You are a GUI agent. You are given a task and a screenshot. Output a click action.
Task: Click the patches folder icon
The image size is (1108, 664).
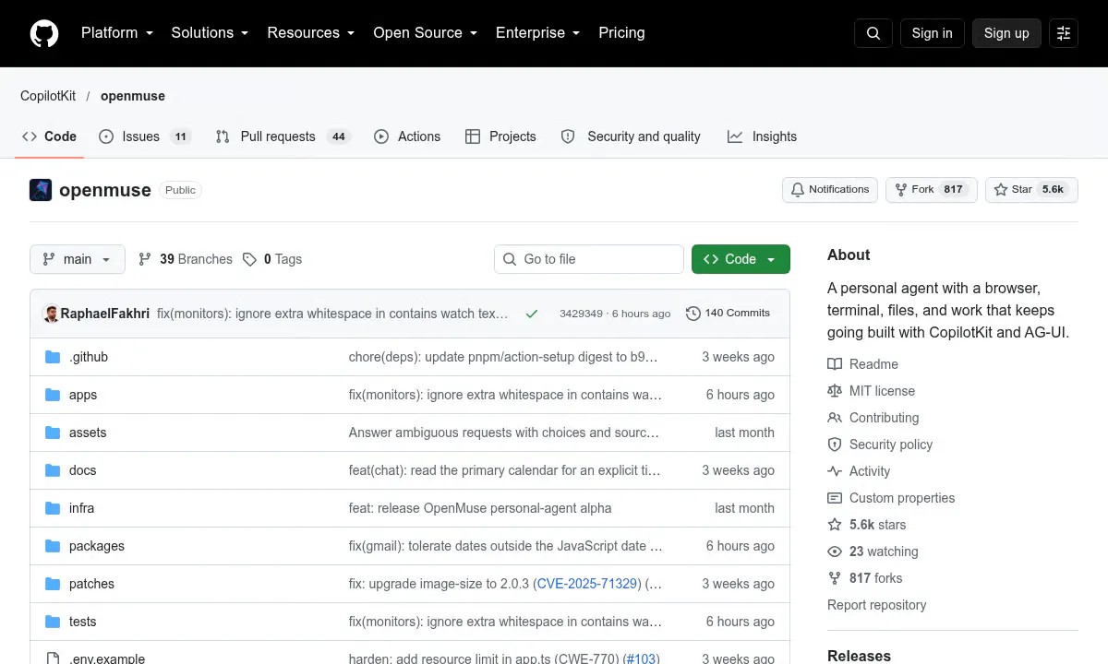click(x=53, y=584)
